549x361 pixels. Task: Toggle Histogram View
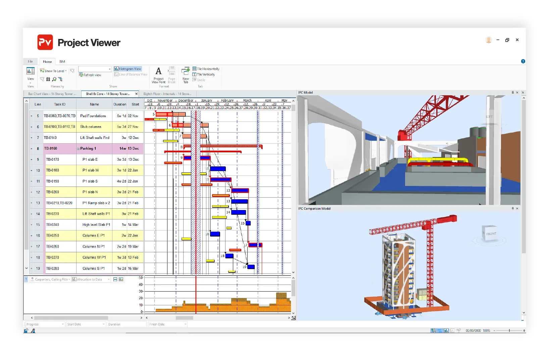coord(128,69)
